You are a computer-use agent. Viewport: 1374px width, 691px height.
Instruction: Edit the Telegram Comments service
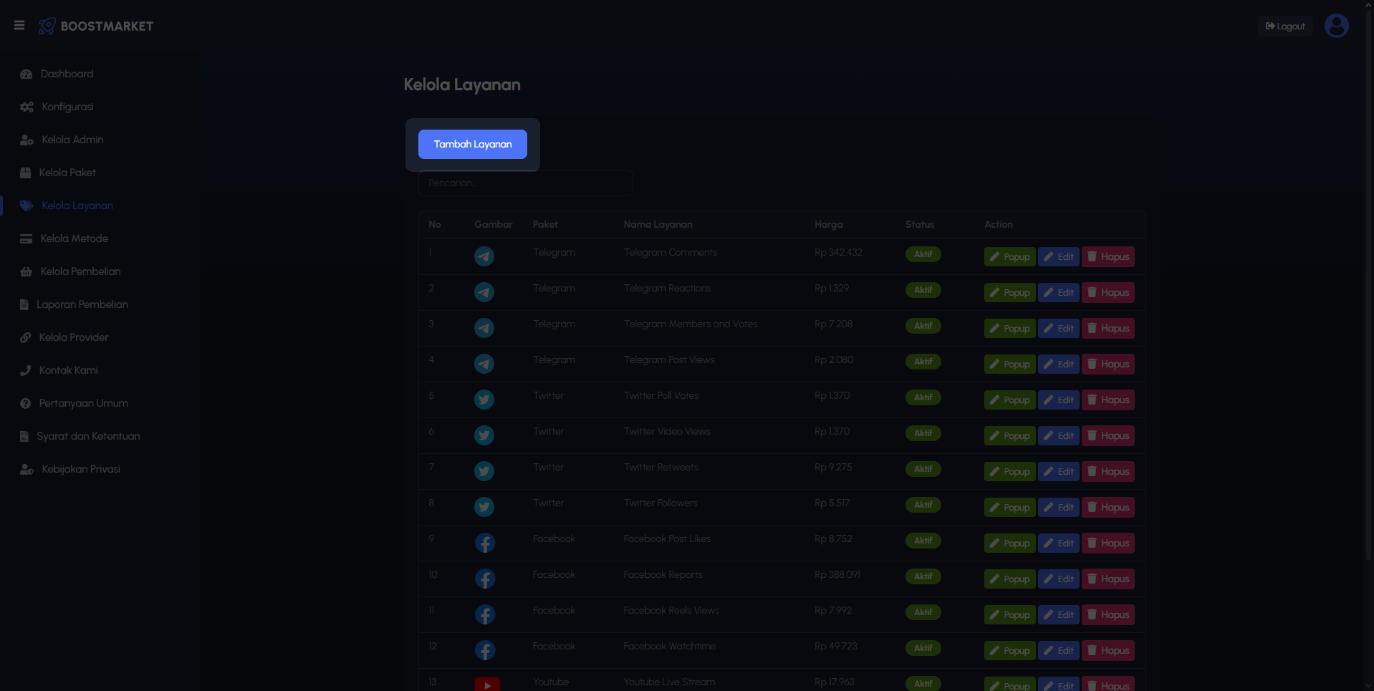(1059, 256)
